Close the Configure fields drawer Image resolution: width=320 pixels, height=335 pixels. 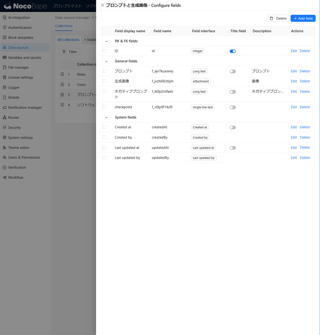(x=102, y=5)
